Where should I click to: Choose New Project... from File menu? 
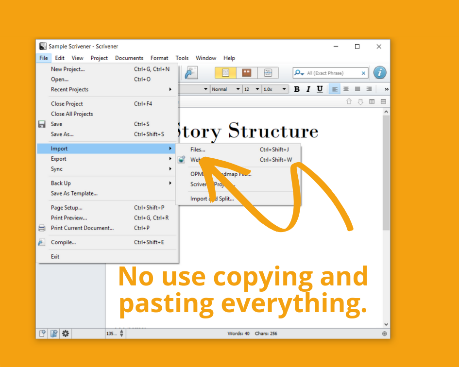pos(107,69)
